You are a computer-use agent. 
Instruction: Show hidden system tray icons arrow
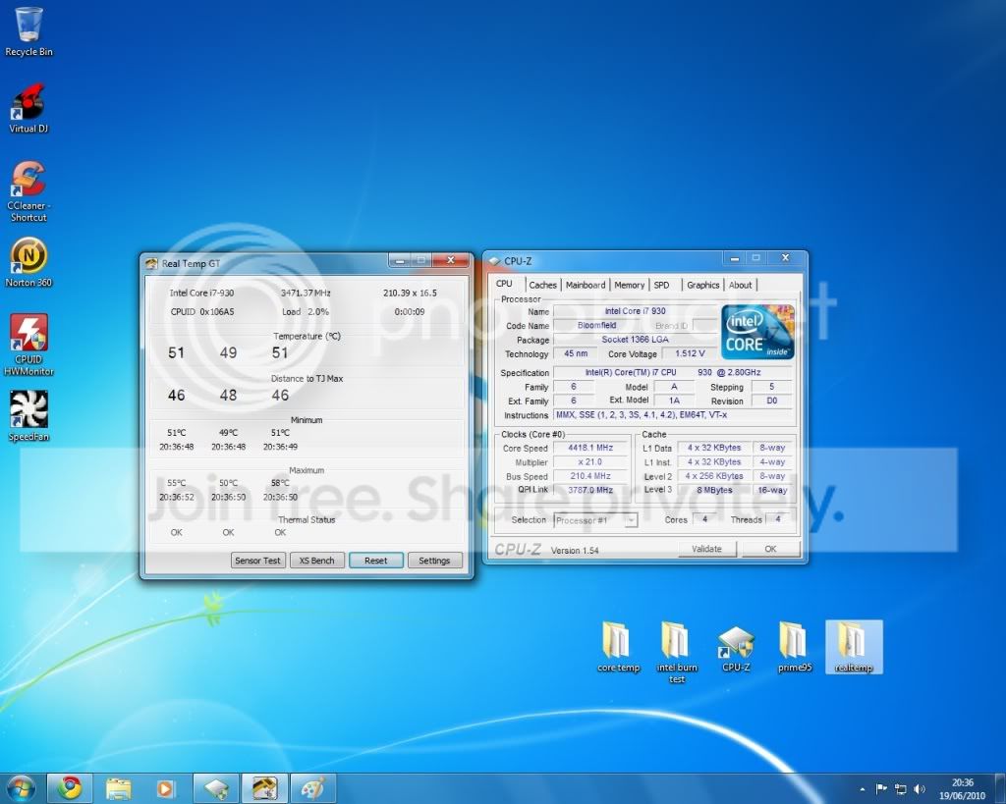tap(863, 789)
